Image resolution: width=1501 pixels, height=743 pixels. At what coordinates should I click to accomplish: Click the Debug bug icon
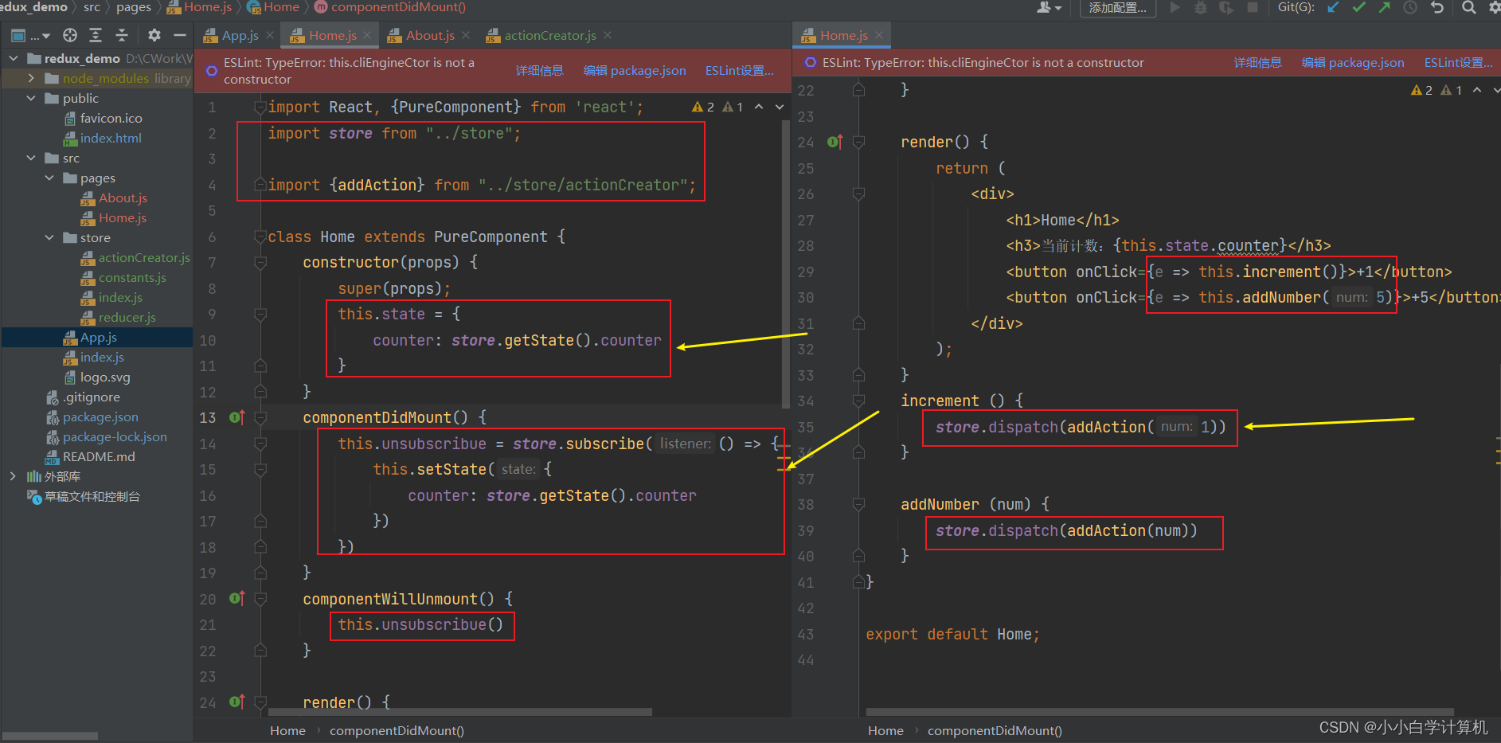(x=1201, y=7)
